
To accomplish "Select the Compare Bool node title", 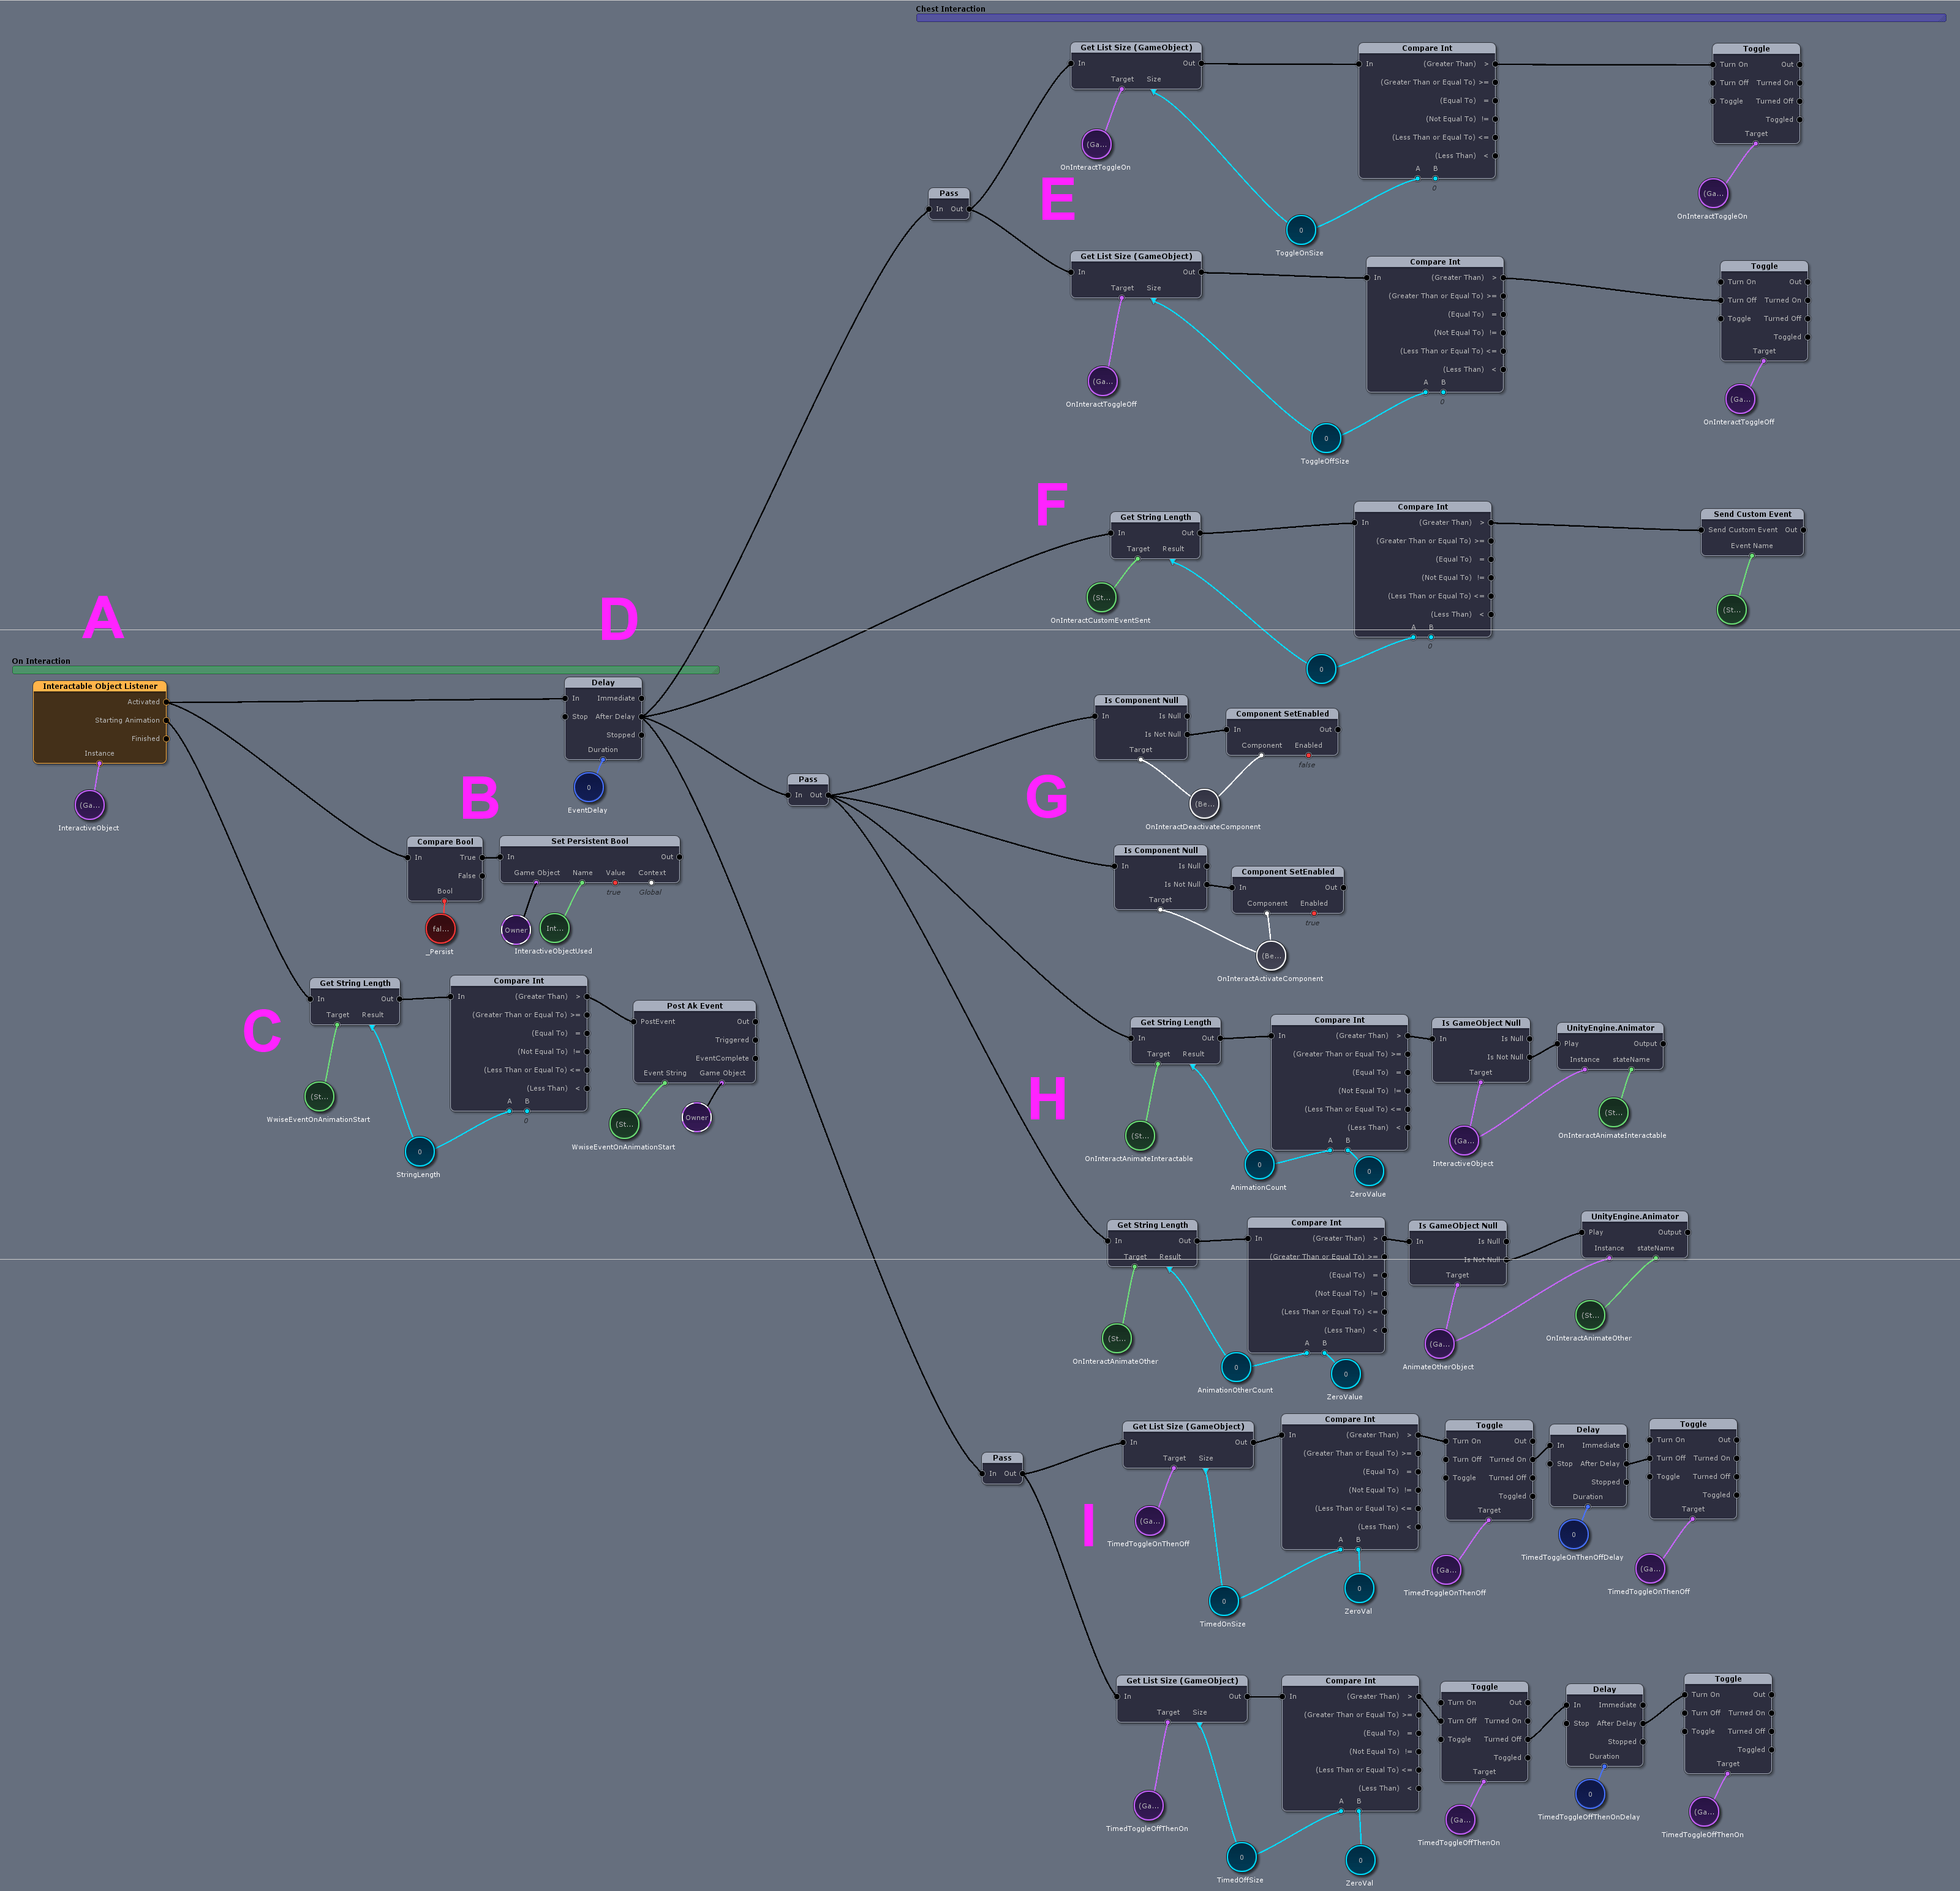I will pyautogui.click(x=445, y=842).
